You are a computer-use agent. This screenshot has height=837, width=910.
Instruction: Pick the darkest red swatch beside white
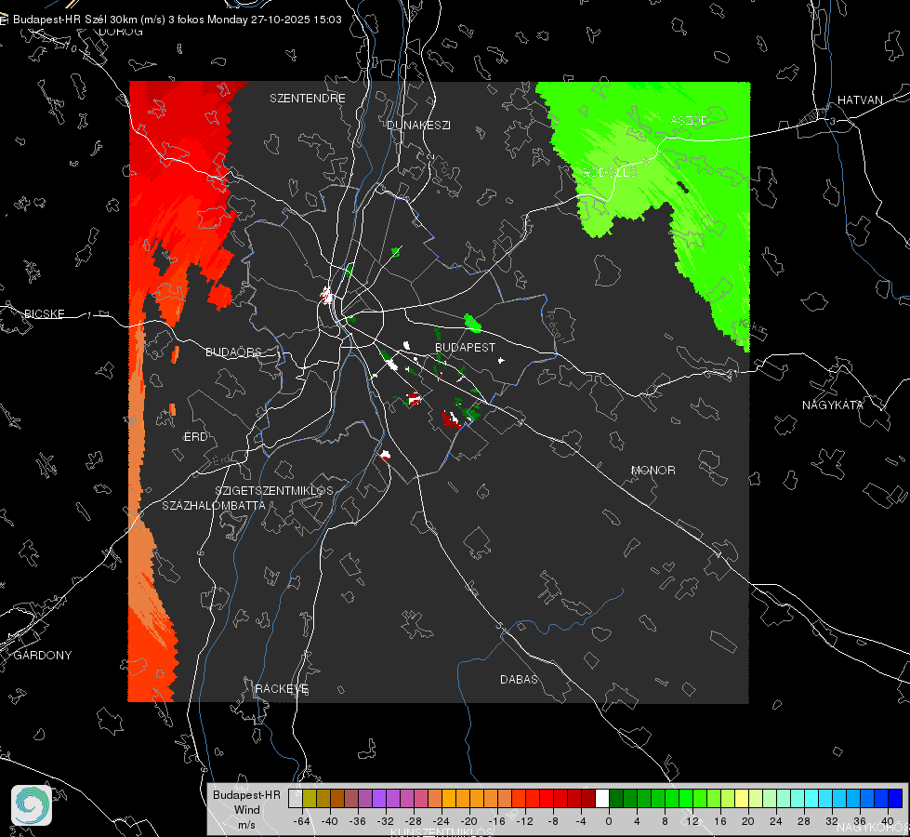pyautogui.click(x=587, y=798)
